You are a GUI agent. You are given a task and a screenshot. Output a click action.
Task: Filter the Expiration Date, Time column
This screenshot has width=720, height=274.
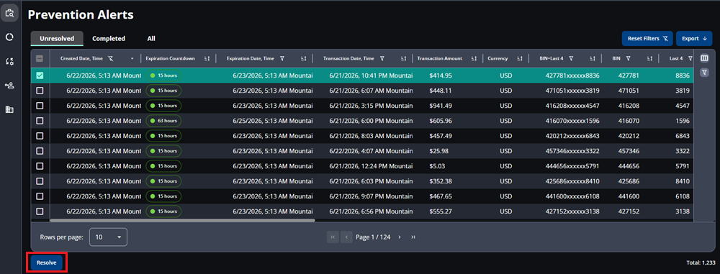[x=282, y=58]
